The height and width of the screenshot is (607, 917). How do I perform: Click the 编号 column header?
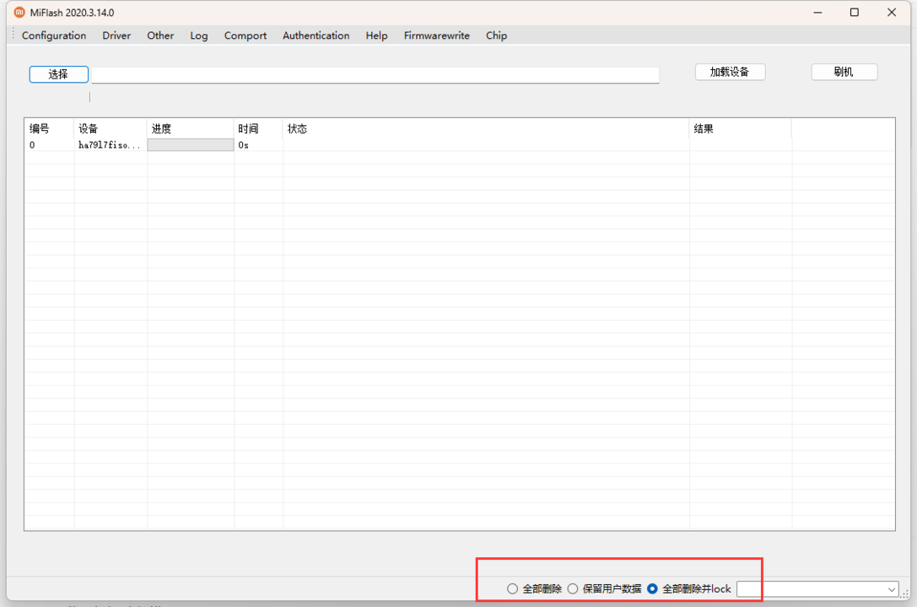coord(49,129)
